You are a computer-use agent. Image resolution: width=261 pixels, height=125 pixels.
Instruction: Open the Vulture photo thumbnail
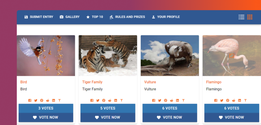[x=170, y=55]
